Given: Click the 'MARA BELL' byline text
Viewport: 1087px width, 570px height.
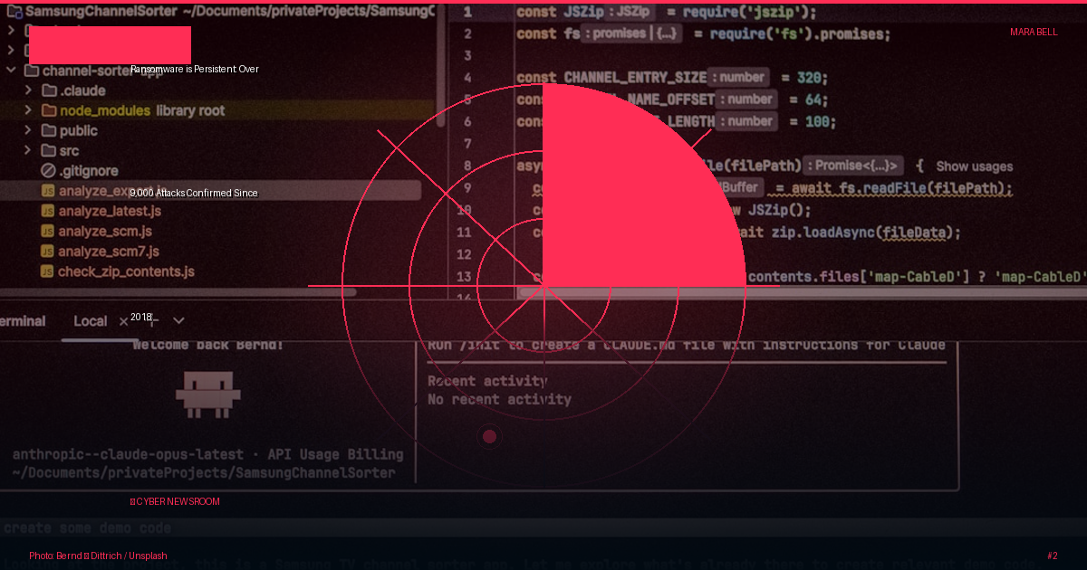Looking at the screenshot, I should click(x=1034, y=32).
